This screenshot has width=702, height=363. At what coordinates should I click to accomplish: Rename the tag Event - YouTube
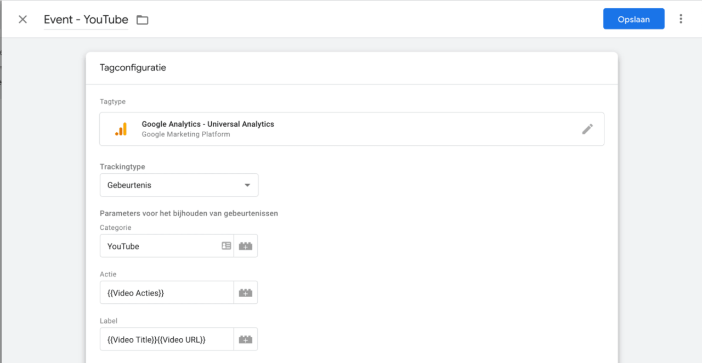point(86,19)
